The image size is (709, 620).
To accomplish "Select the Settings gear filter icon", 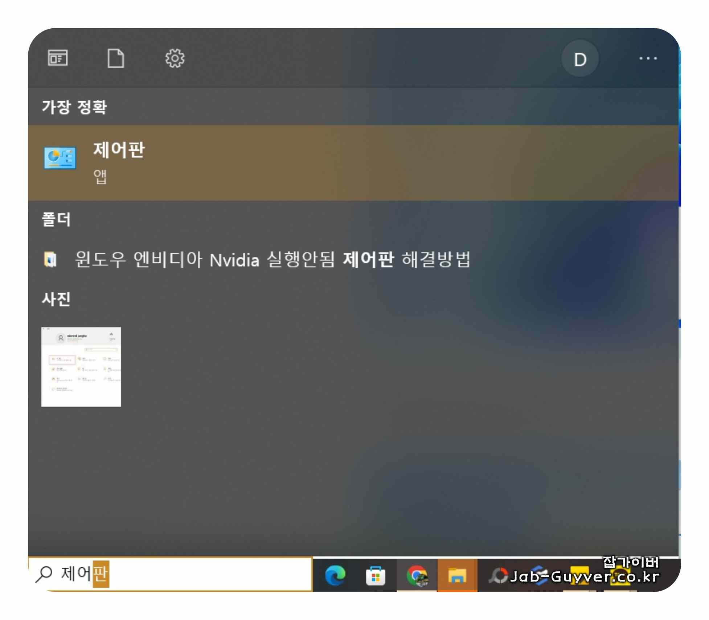I will coord(175,58).
